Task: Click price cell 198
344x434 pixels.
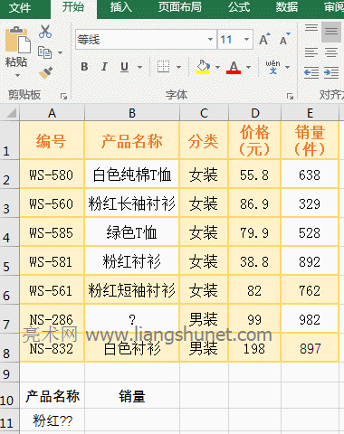Action: 255,348
